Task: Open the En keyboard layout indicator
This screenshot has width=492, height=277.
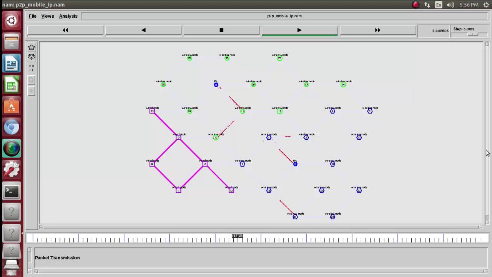Action: 439,5
